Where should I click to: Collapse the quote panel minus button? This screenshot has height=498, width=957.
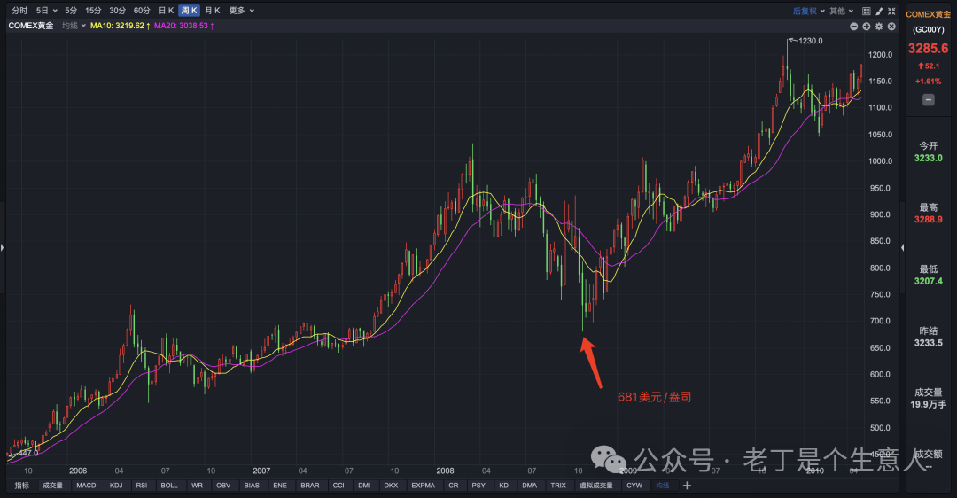coord(929,99)
